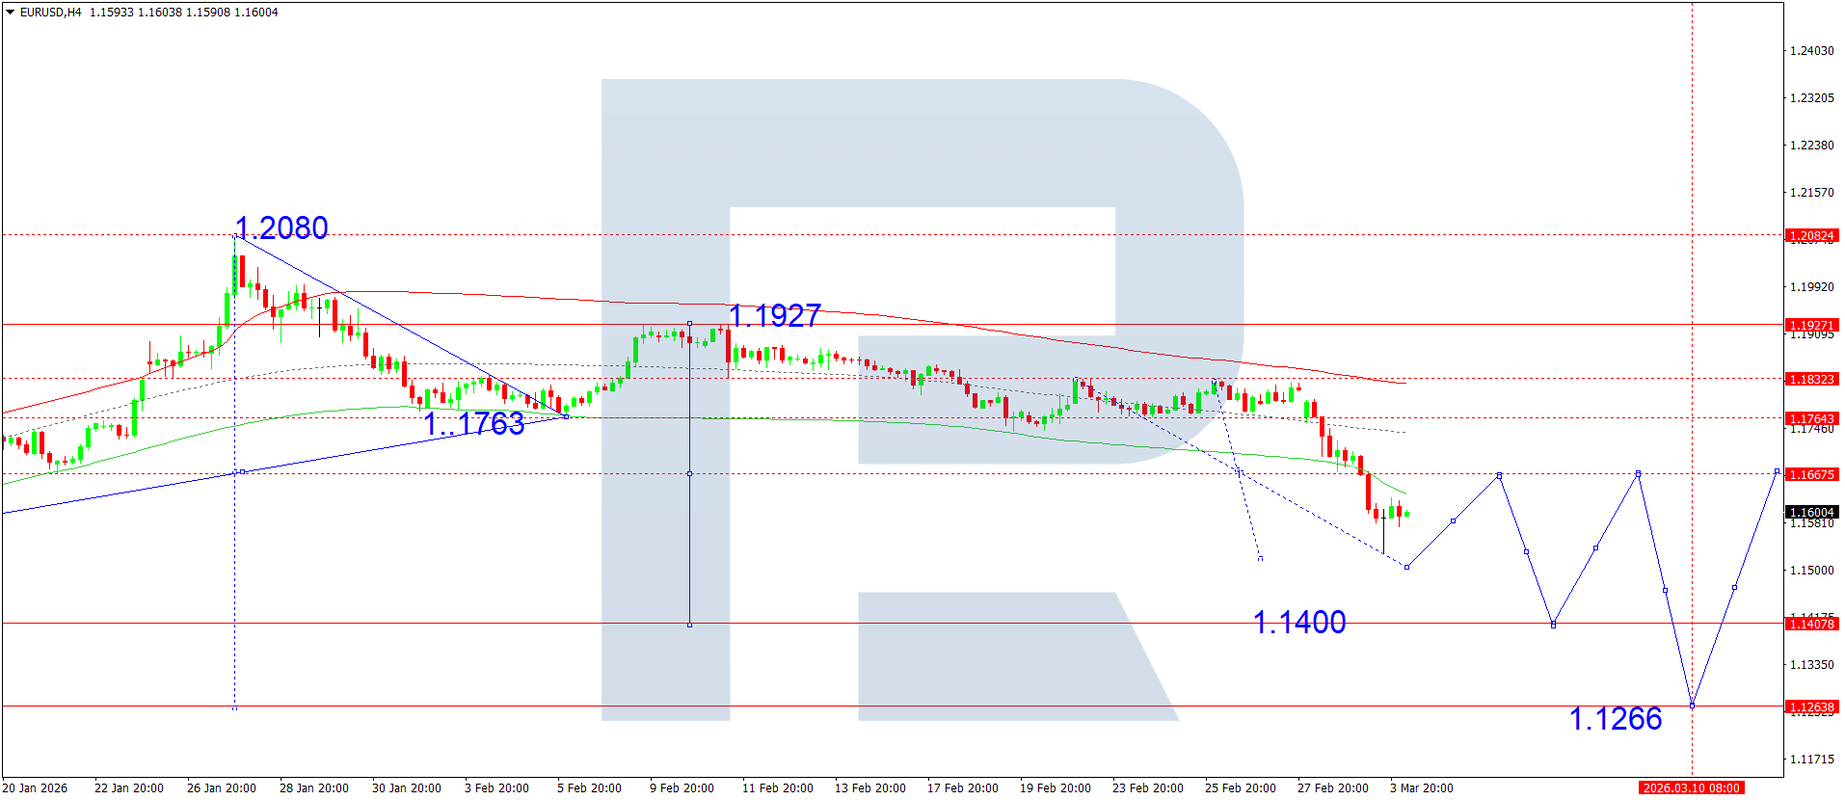Click the 1.1266 target text label
Image resolution: width=1845 pixels, height=800 pixels.
click(1616, 719)
